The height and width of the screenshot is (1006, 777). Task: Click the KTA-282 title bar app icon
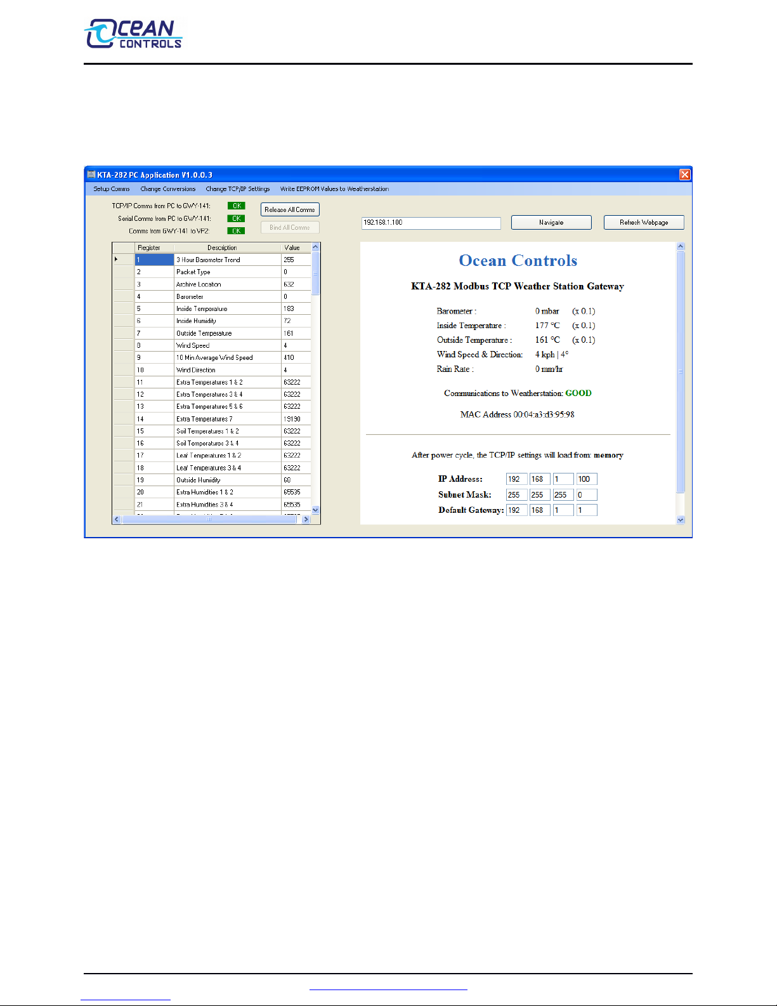[91, 175]
